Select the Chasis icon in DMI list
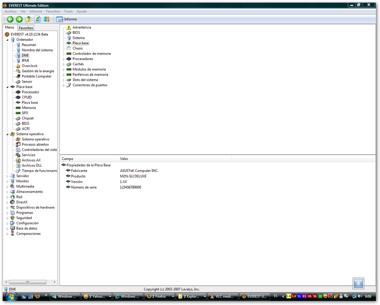Image resolution: width=380 pixels, height=305 pixels. tap(69, 49)
